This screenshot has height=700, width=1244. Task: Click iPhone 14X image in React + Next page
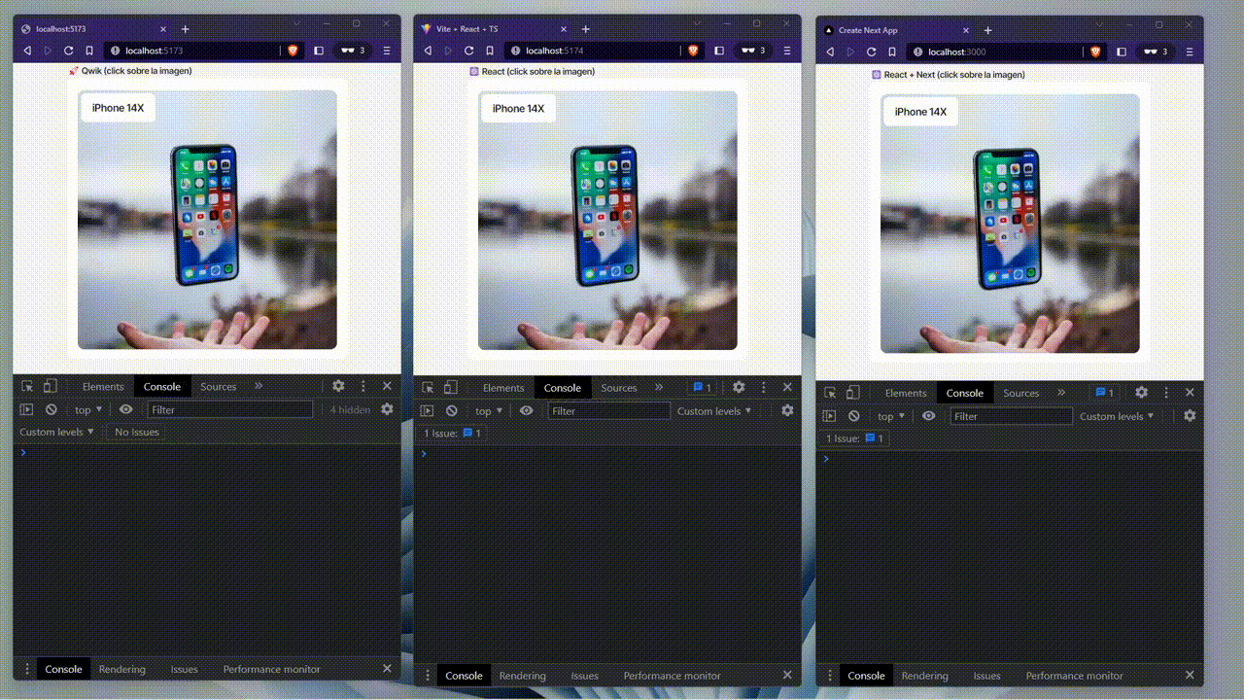[x=1010, y=224]
